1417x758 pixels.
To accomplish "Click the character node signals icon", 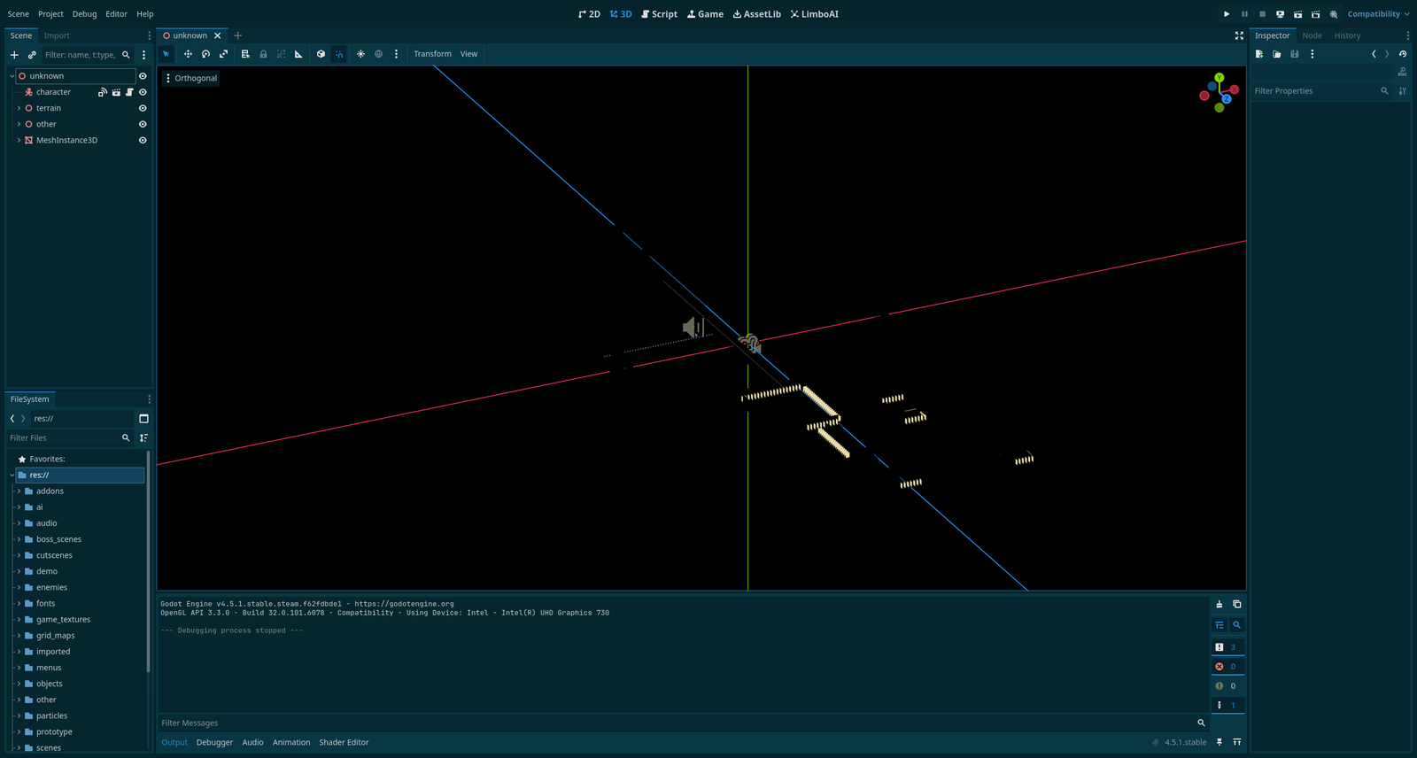I will [x=103, y=92].
